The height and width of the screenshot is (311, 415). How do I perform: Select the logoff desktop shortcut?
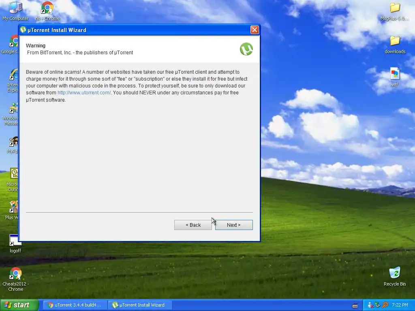[x=15, y=243]
